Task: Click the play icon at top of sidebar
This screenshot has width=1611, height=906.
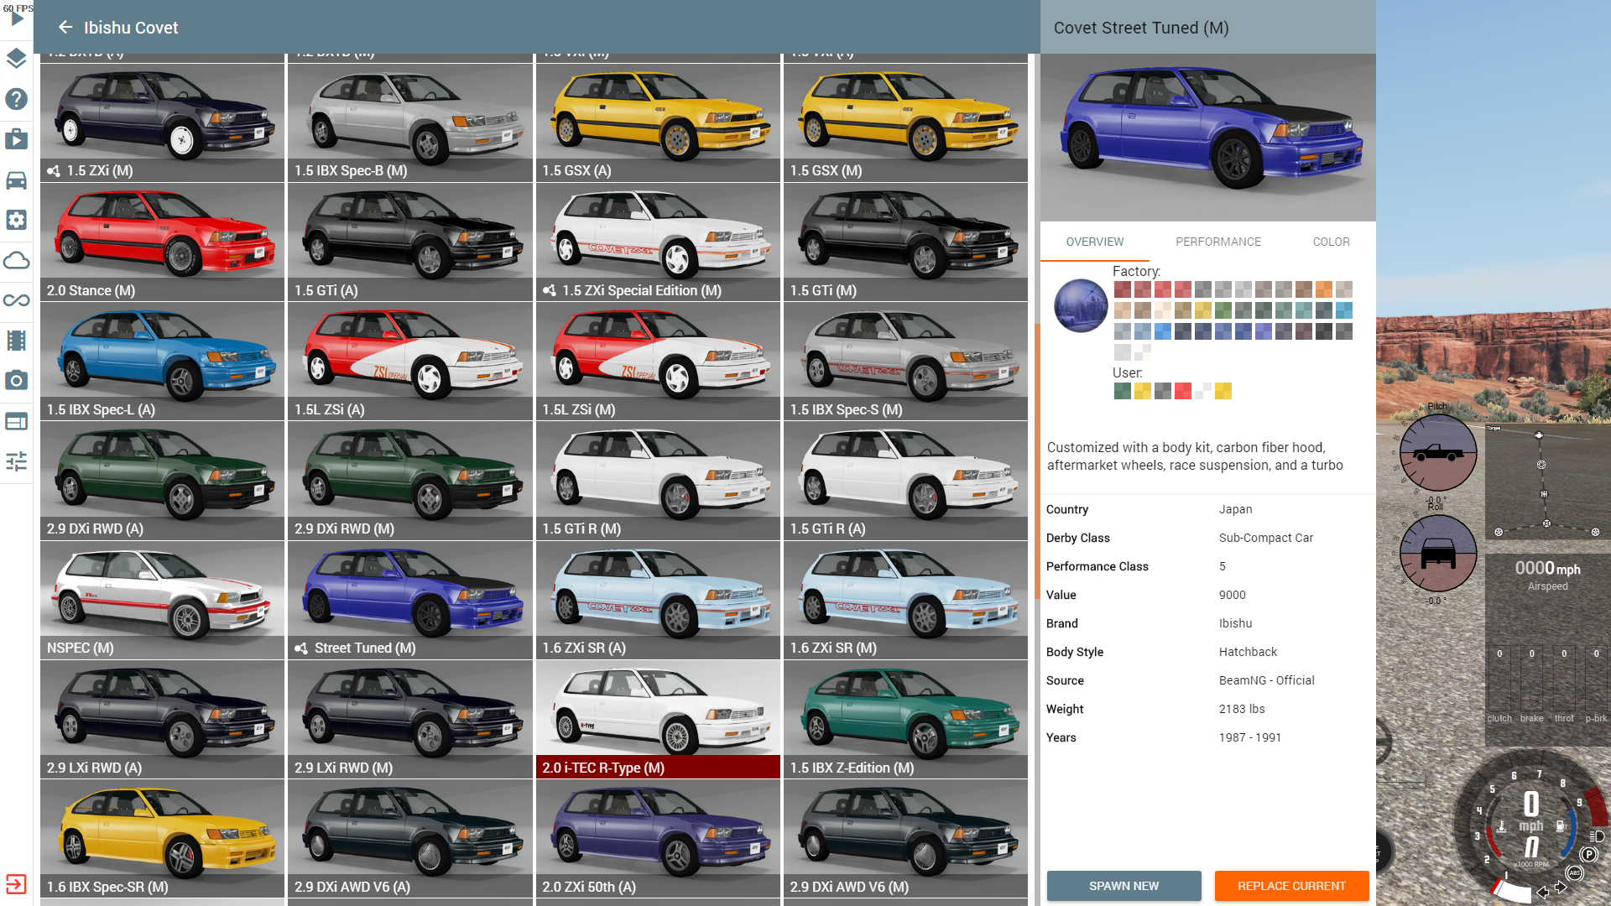Action: point(17,18)
